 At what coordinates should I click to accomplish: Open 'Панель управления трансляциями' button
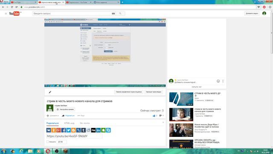click(x=129, y=92)
